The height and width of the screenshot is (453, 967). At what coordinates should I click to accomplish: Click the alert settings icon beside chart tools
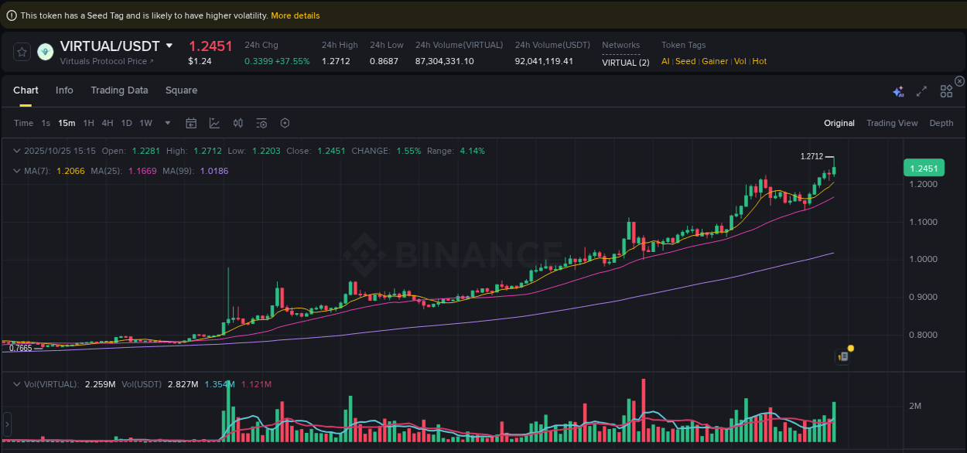click(261, 123)
